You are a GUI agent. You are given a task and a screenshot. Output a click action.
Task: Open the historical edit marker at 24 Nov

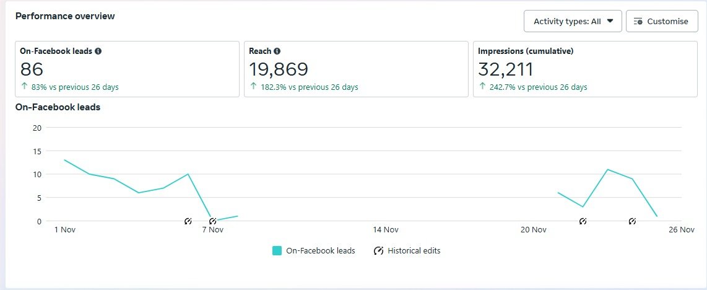(632, 221)
